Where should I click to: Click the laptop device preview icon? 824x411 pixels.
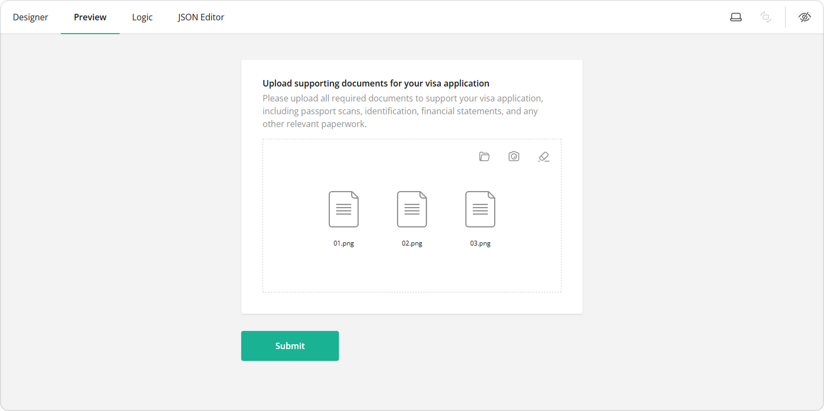click(736, 17)
